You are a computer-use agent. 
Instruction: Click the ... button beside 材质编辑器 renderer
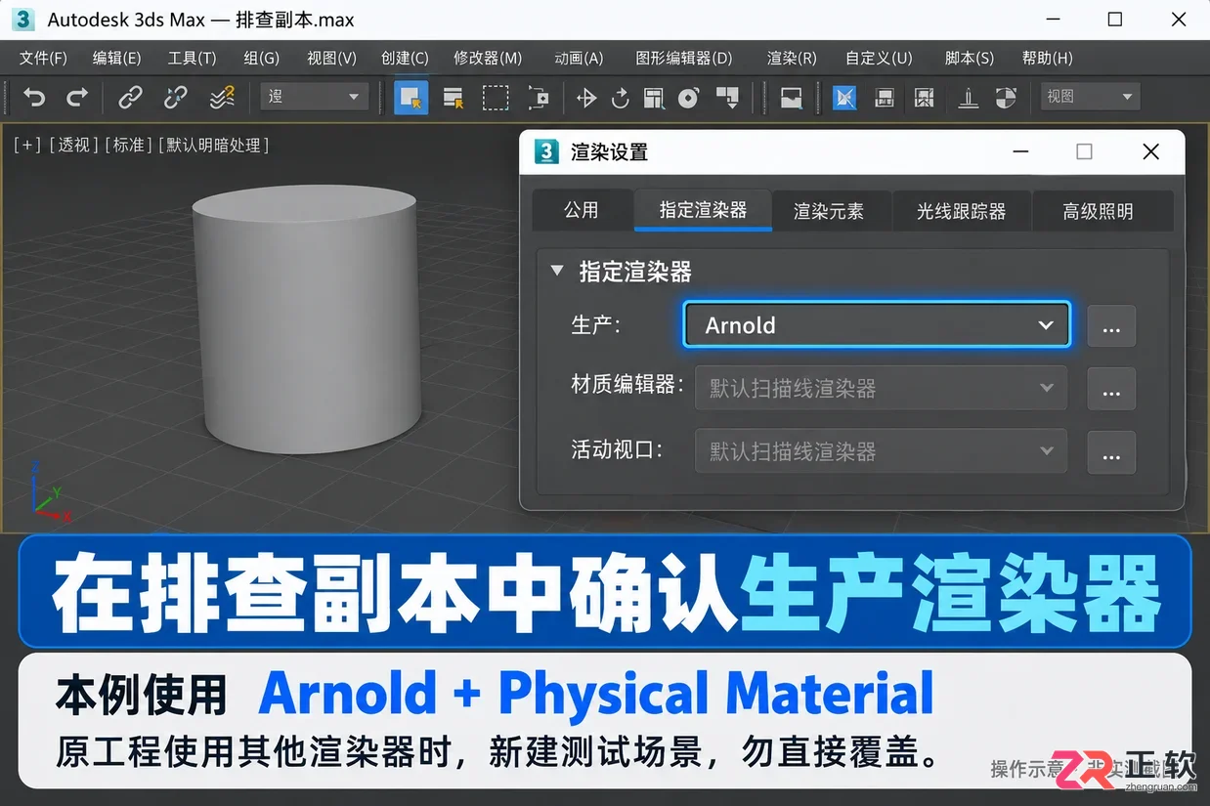[1111, 389]
